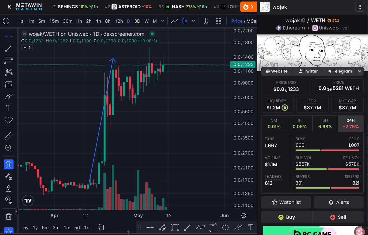The height and width of the screenshot is (235, 368).
Task: Select horizontal line in the floating toolbar
Action: coord(150,228)
